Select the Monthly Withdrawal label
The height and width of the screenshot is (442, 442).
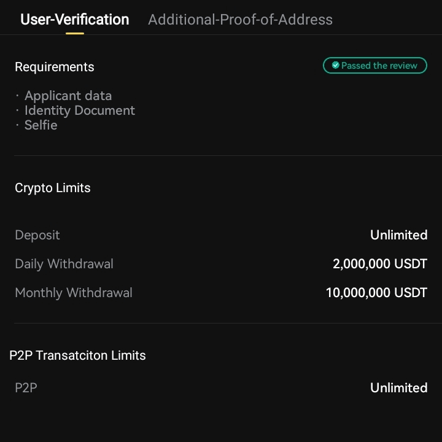pyautogui.click(x=74, y=293)
